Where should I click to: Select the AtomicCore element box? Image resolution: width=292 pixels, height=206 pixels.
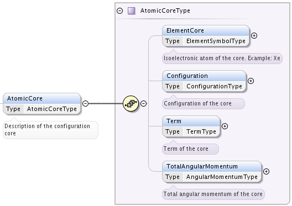tap(42, 104)
